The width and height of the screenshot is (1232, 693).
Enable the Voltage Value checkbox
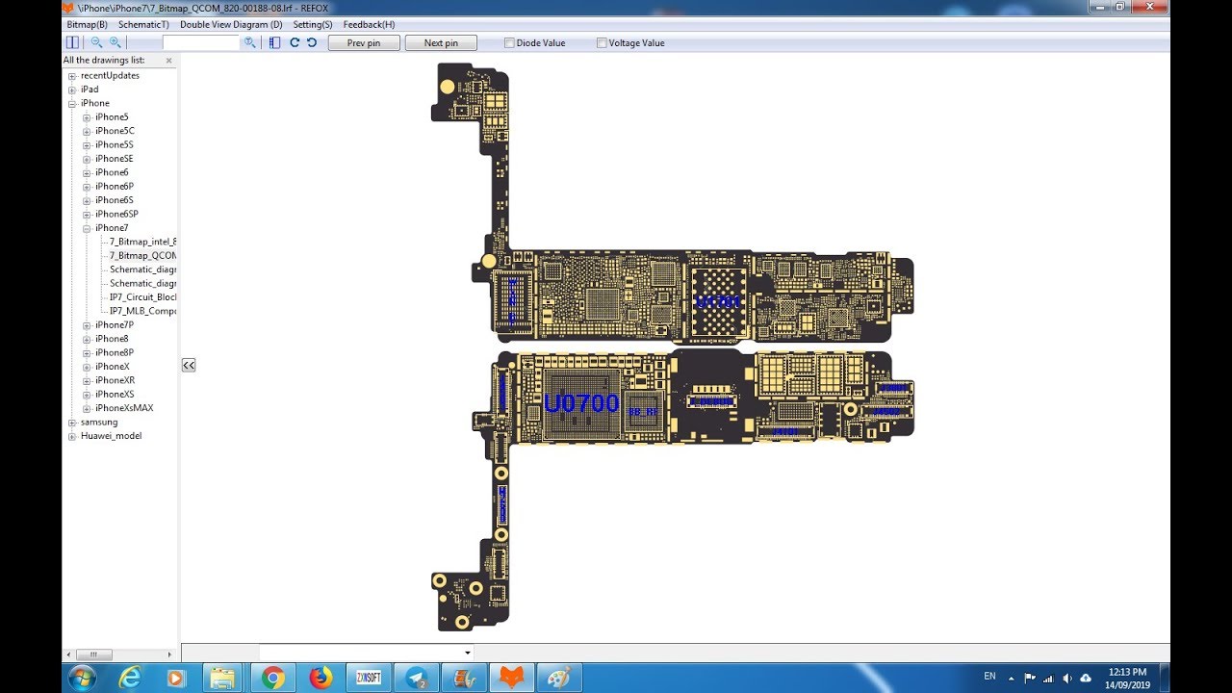[x=602, y=42]
